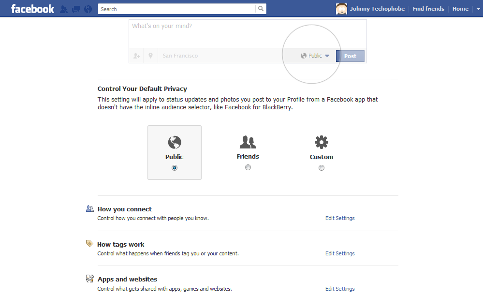Click the How tags work tag icon
Image resolution: width=483 pixels, height=295 pixels.
tap(89, 244)
